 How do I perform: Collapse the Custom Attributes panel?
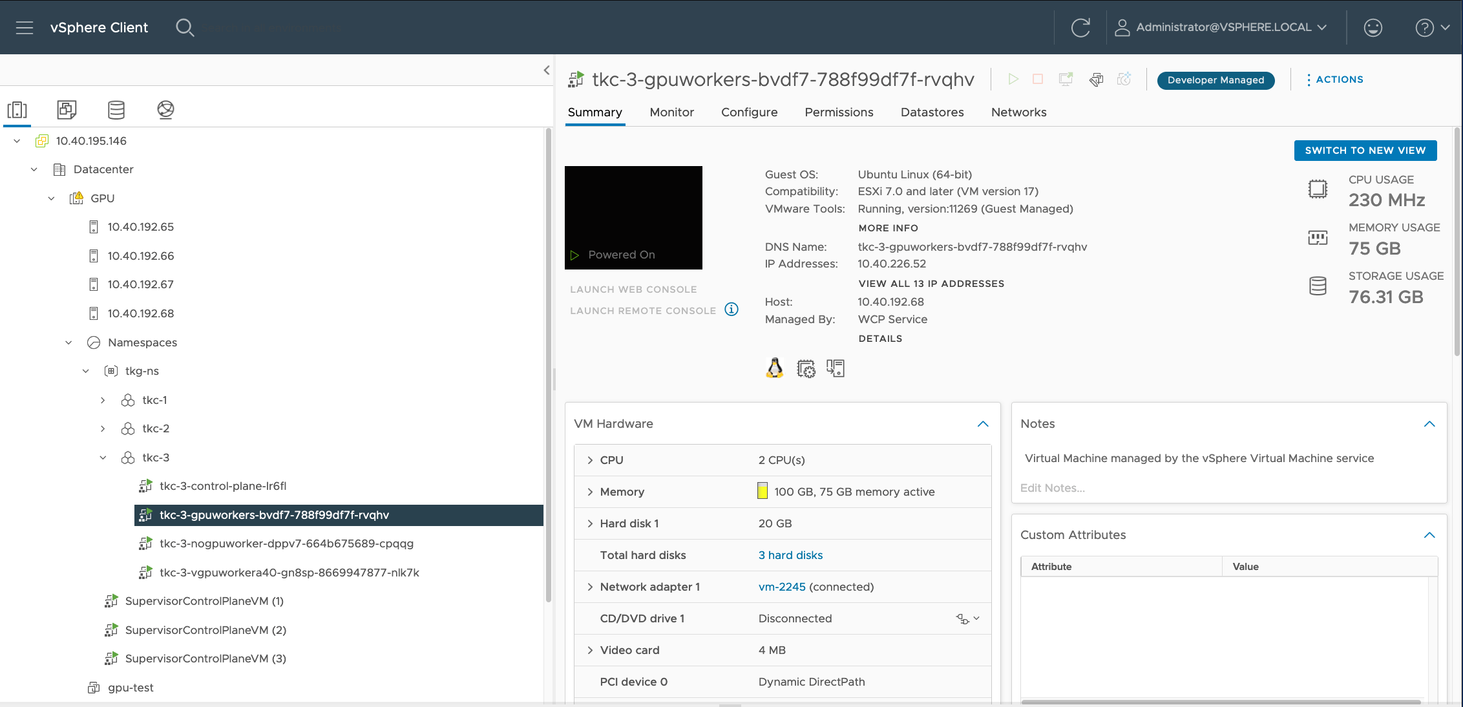pyautogui.click(x=1429, y=535)
